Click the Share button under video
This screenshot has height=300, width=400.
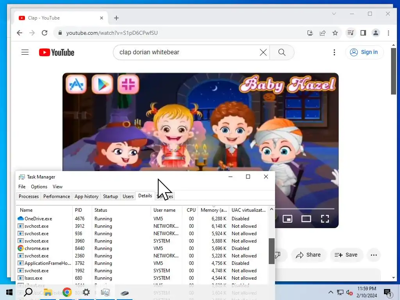309,255
